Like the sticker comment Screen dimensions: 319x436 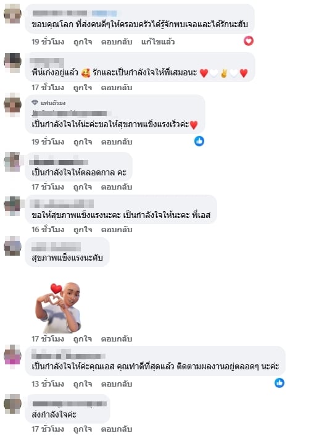pyautogui.click(x=83, y=338)
